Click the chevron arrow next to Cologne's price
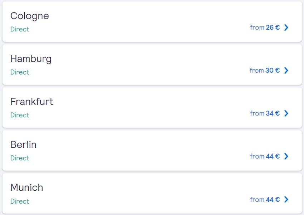The width and height of the screenshot is (304, 215). 286,27
